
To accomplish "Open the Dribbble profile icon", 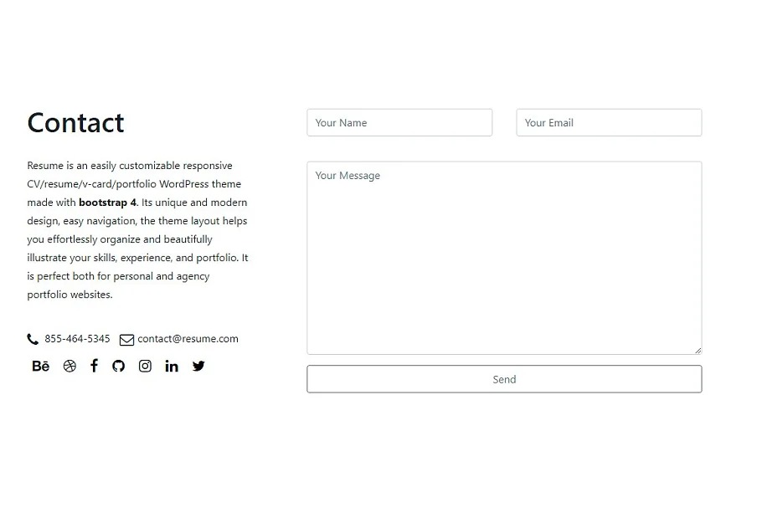I will coord(70,366).
